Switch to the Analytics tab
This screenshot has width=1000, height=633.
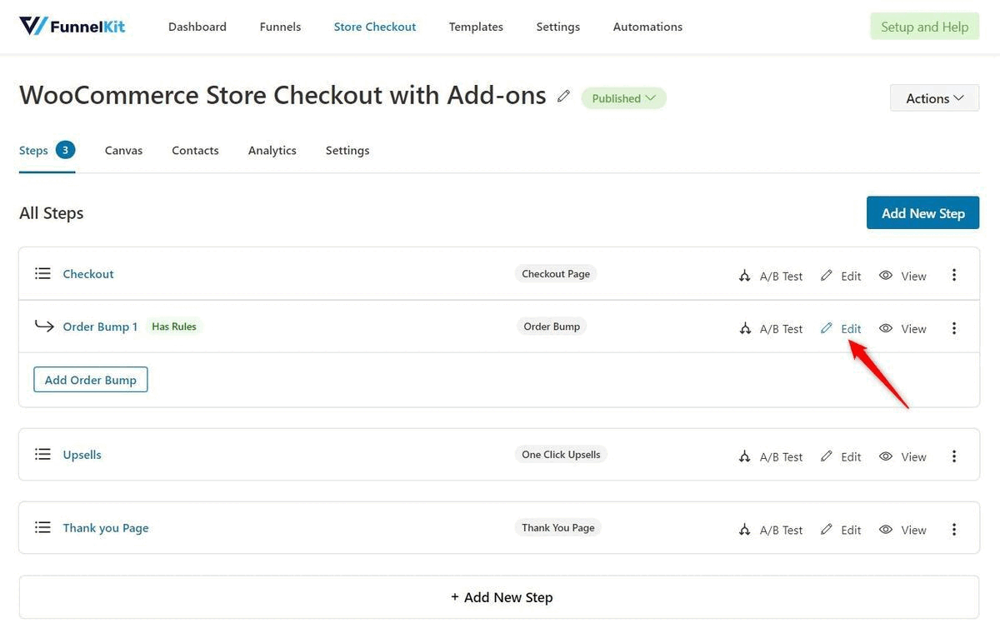[272, 151]
